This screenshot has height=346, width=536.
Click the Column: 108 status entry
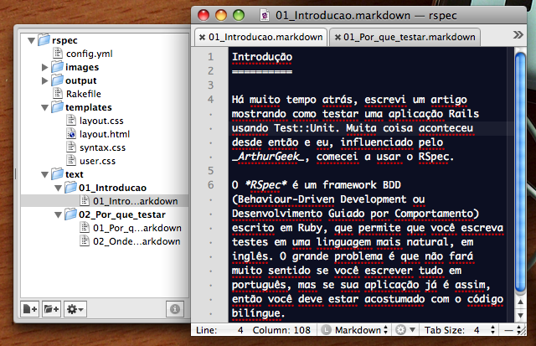(281, 330)
